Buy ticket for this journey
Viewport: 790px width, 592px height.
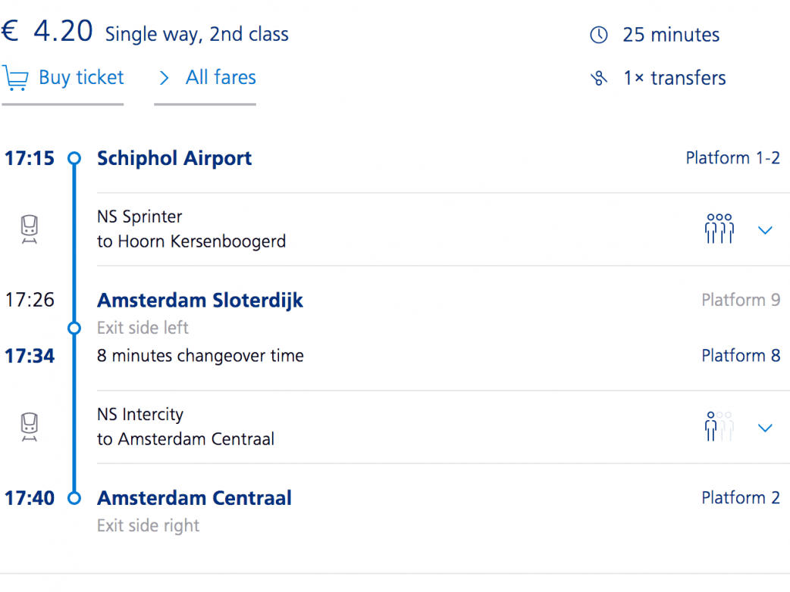[x=80, y=78]
